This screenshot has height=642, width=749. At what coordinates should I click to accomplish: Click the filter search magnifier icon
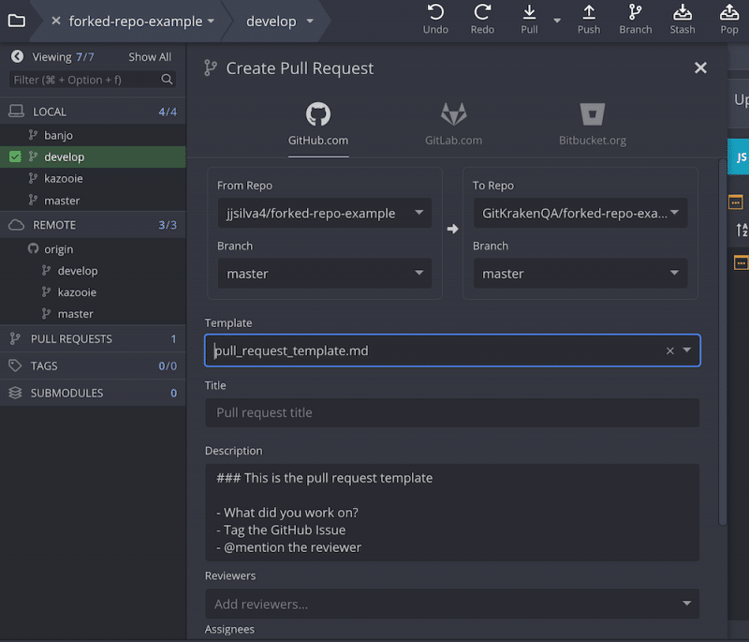click(167, 79)
